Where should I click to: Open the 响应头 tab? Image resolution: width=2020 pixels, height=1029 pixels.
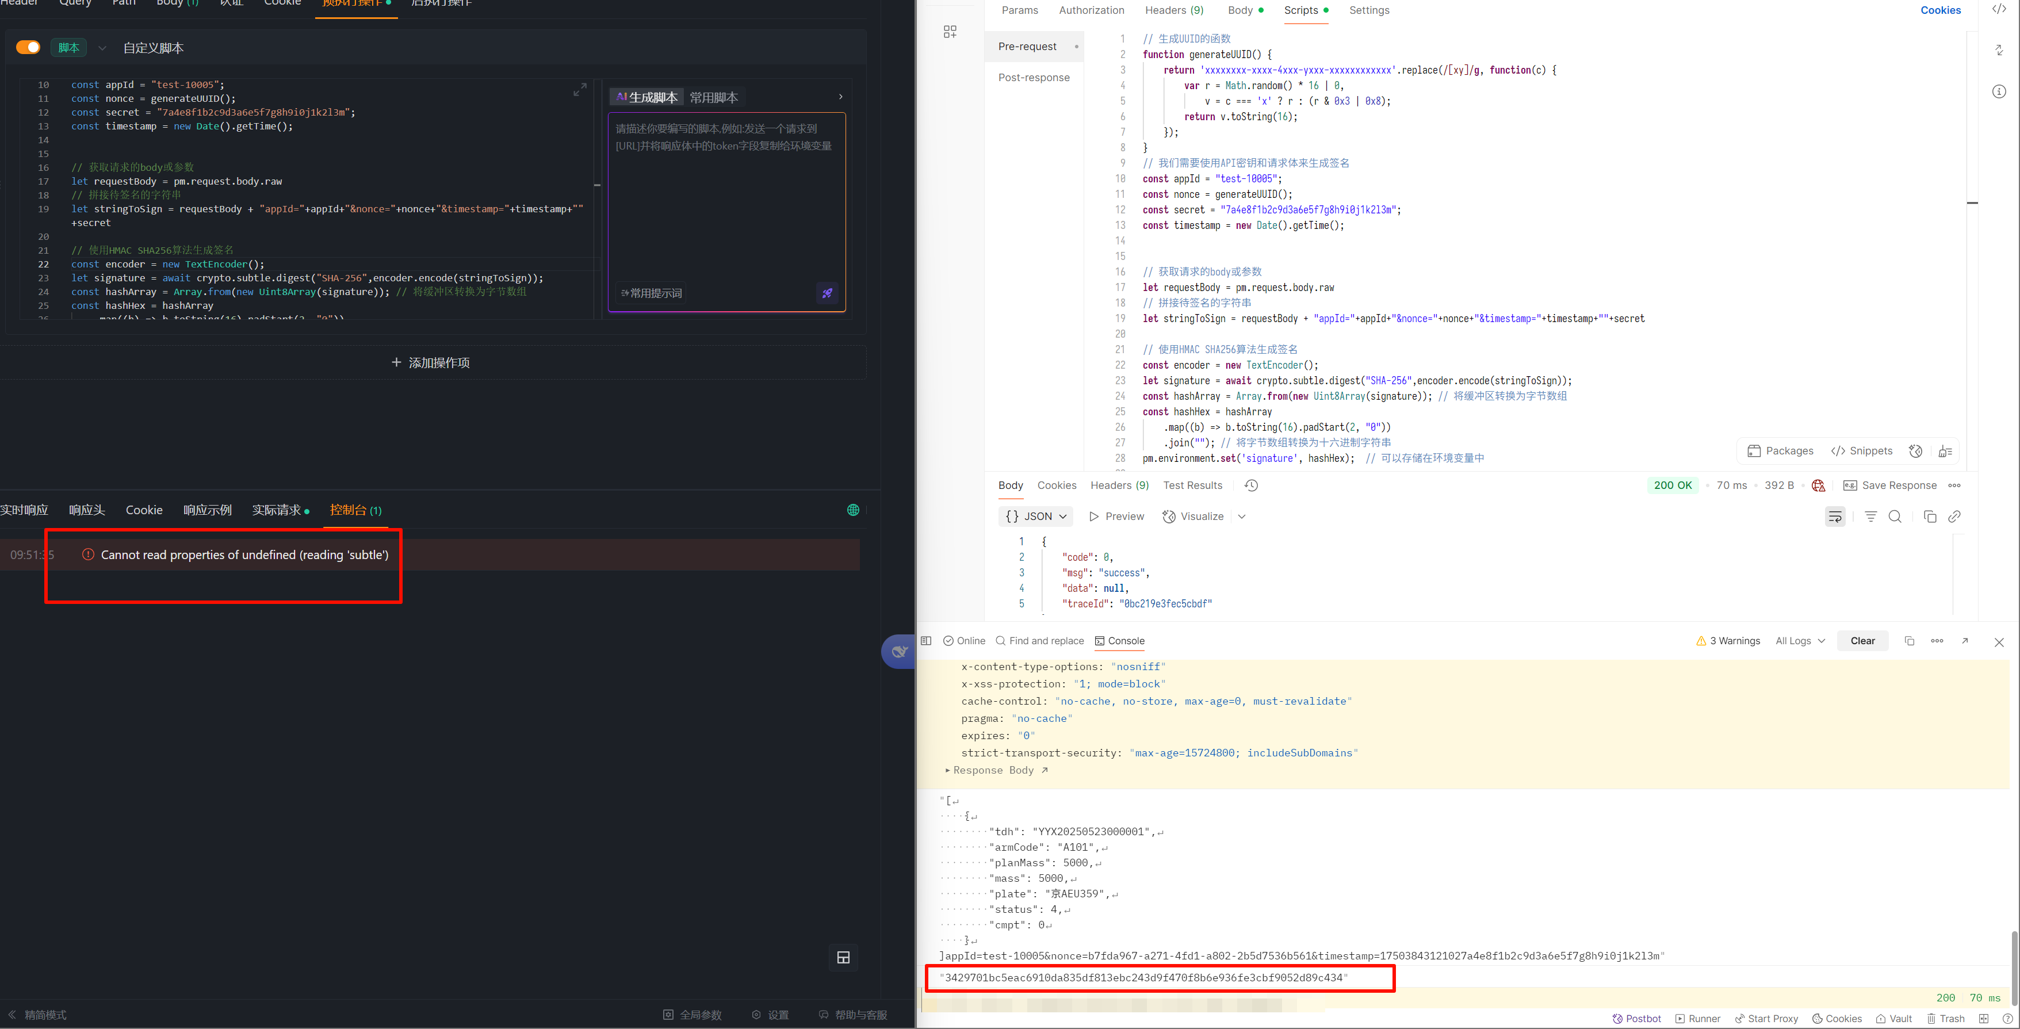coord(87,510)
